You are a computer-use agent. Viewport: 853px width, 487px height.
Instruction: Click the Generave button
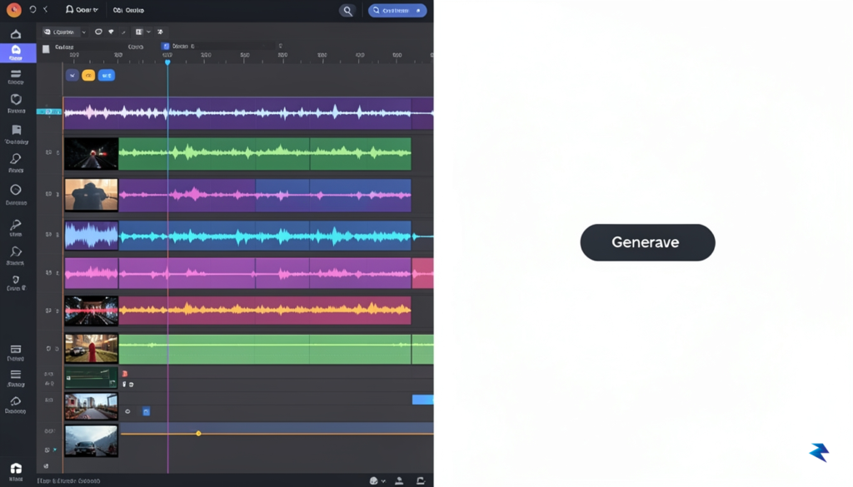647,242
